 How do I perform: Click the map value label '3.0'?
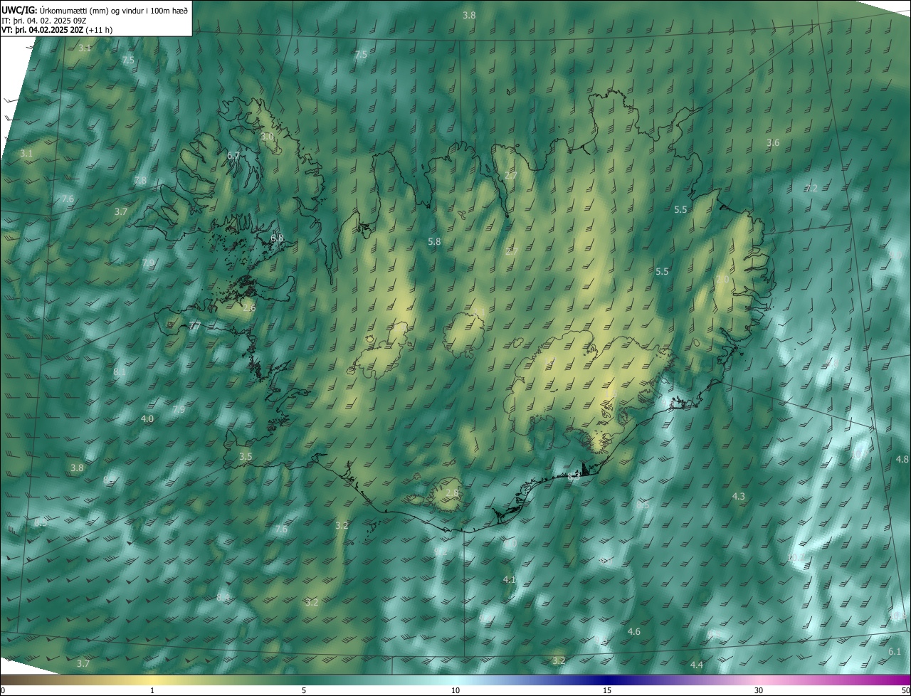click(x=267, y=136)
